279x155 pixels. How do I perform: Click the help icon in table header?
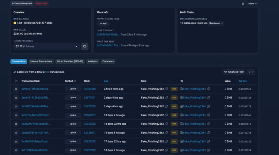pyautogui.click(x=16, y=81)
